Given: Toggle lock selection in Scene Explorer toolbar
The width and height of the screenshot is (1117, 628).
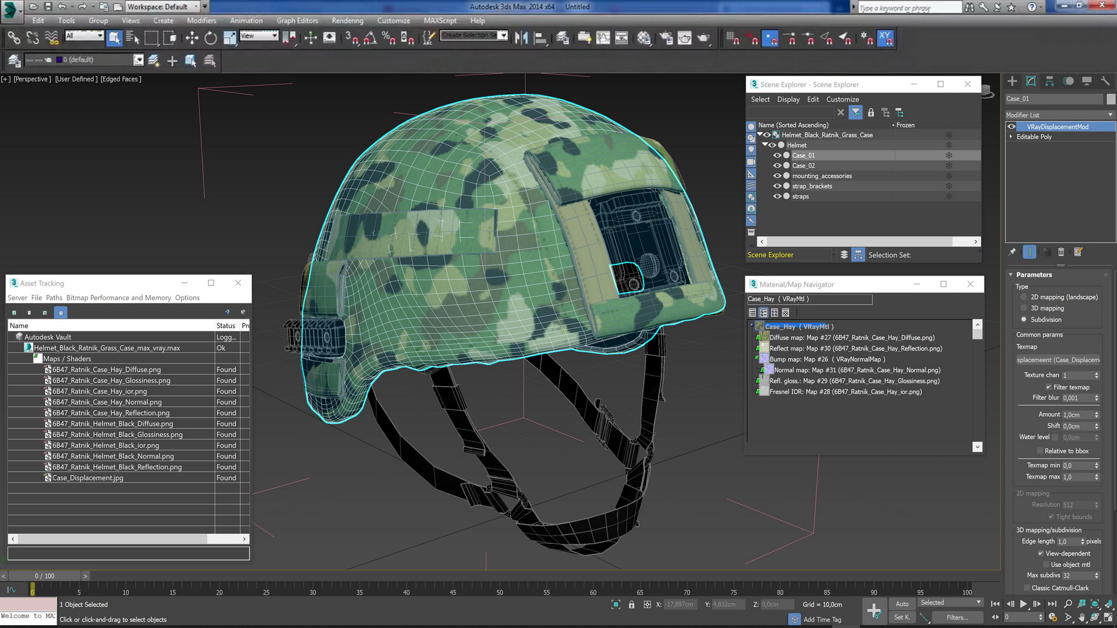Looking at the screenshot, I should point(871,113).
